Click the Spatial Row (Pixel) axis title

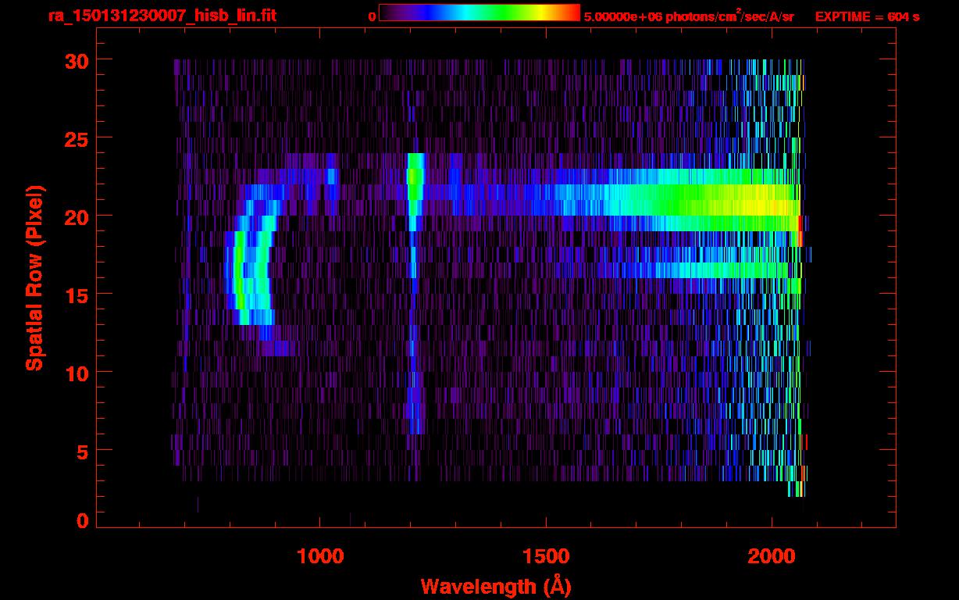(34, 277)
